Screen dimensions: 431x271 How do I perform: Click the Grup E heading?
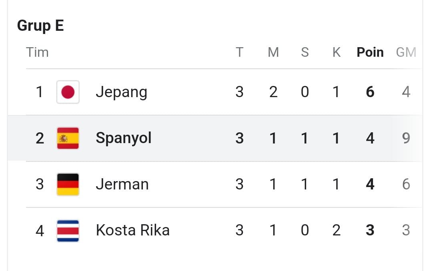(x=40, y=26)
